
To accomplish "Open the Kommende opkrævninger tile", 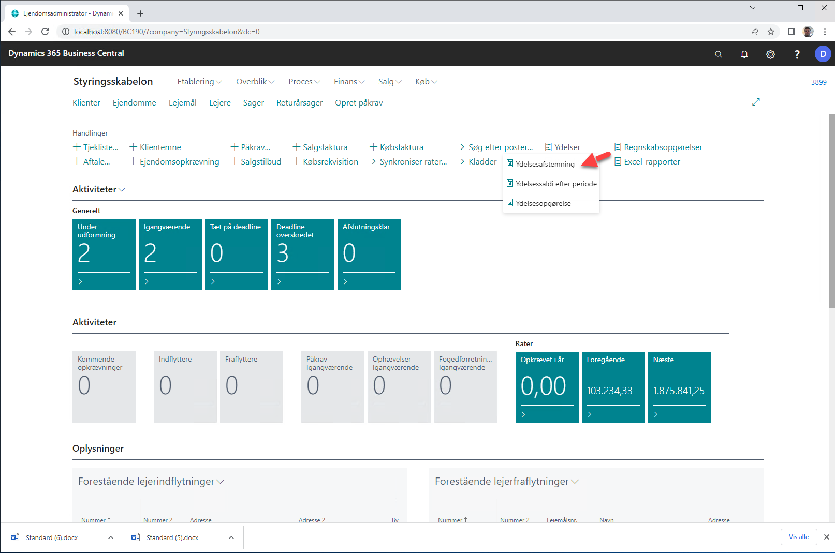I will pos(104,387).
